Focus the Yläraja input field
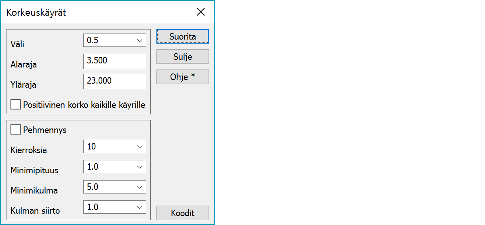Image resolution: width=485 pixels, height=225 pixels. (114, 81)
